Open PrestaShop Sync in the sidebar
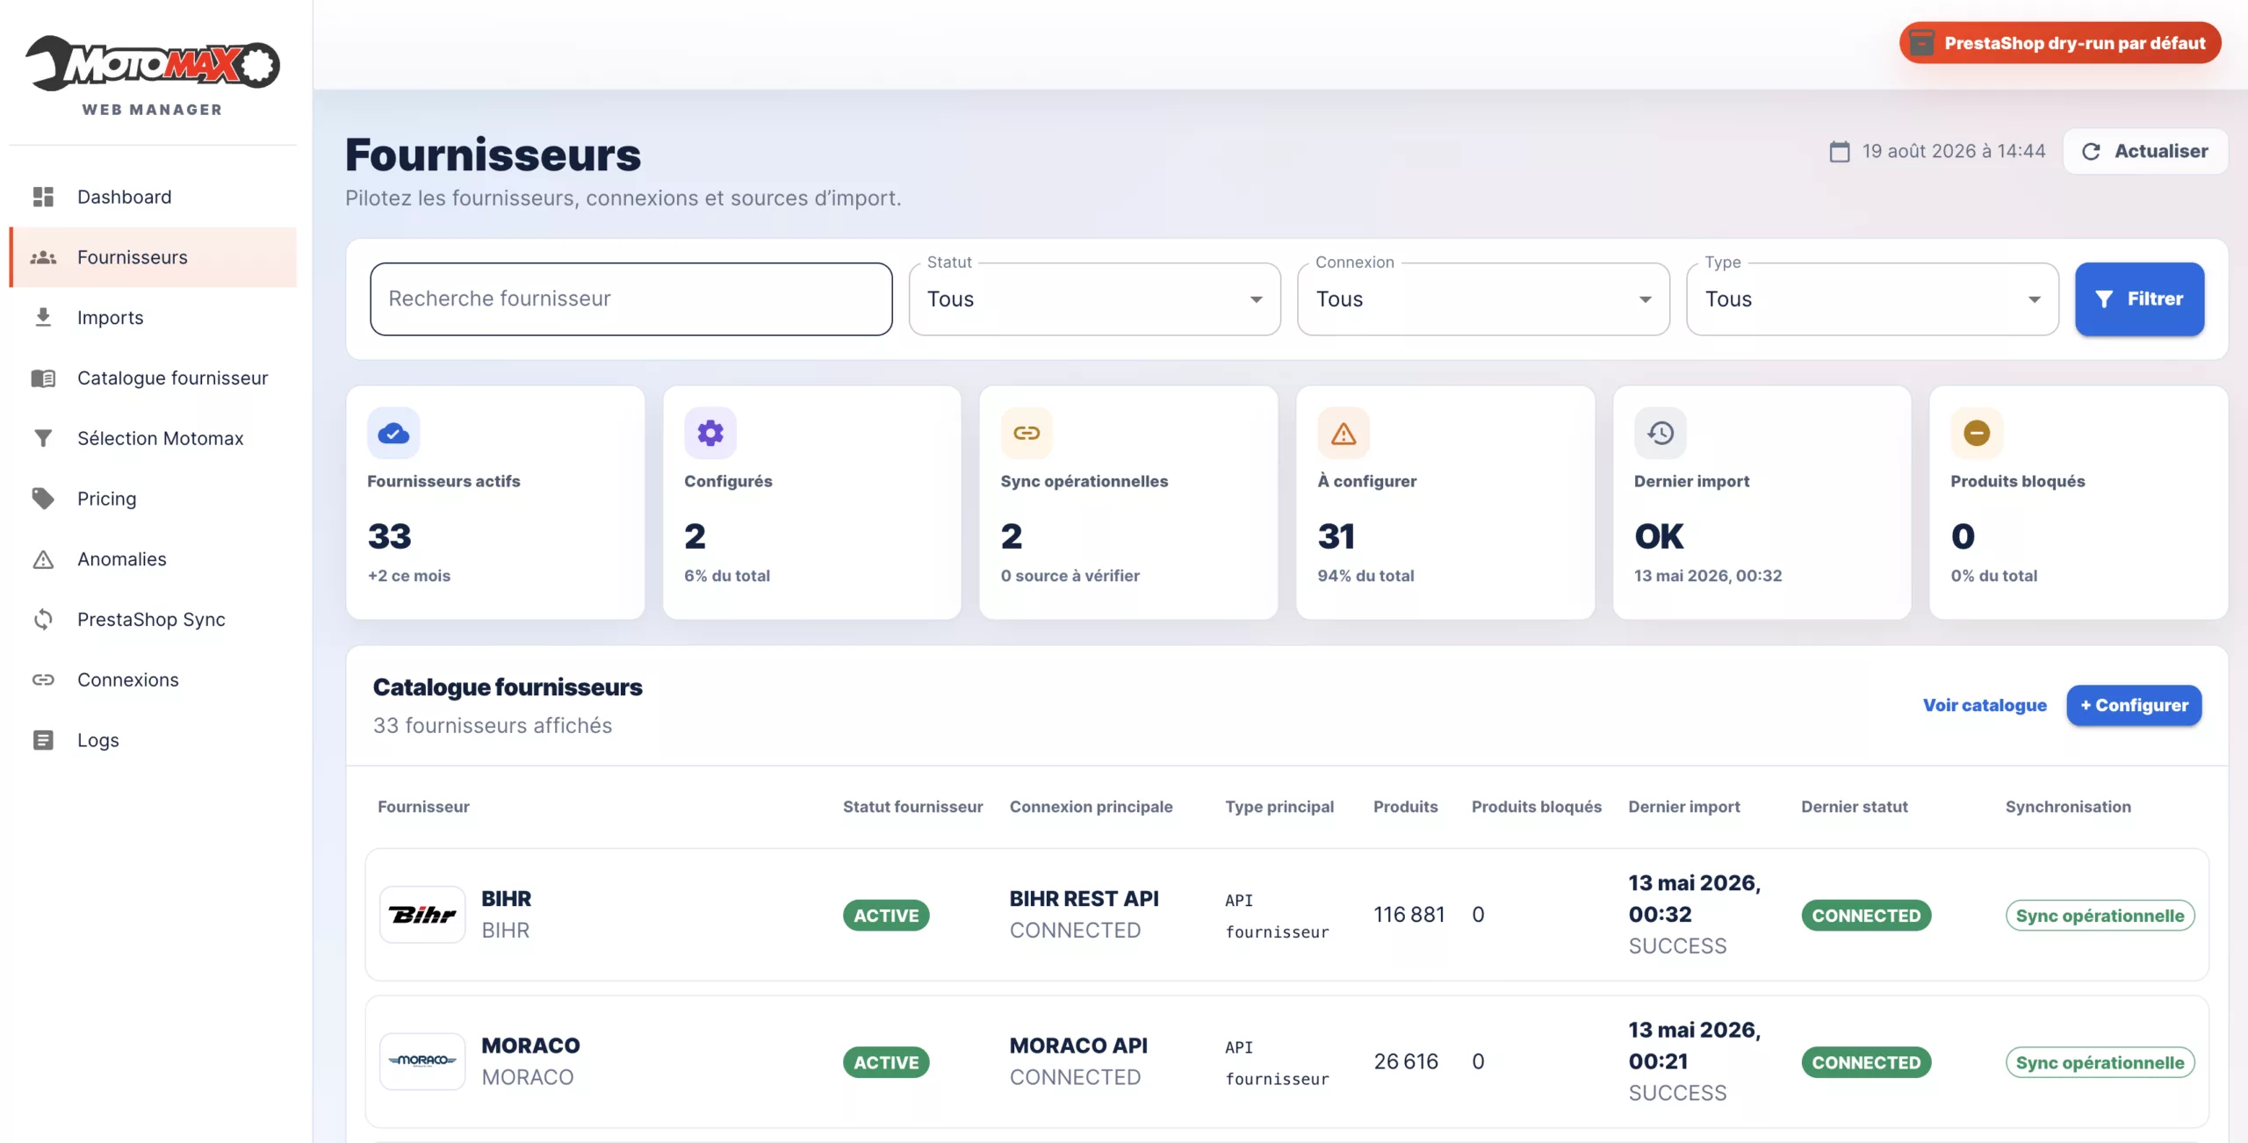The height and width of the screenshot is (1143, 2248). [153, 620]
